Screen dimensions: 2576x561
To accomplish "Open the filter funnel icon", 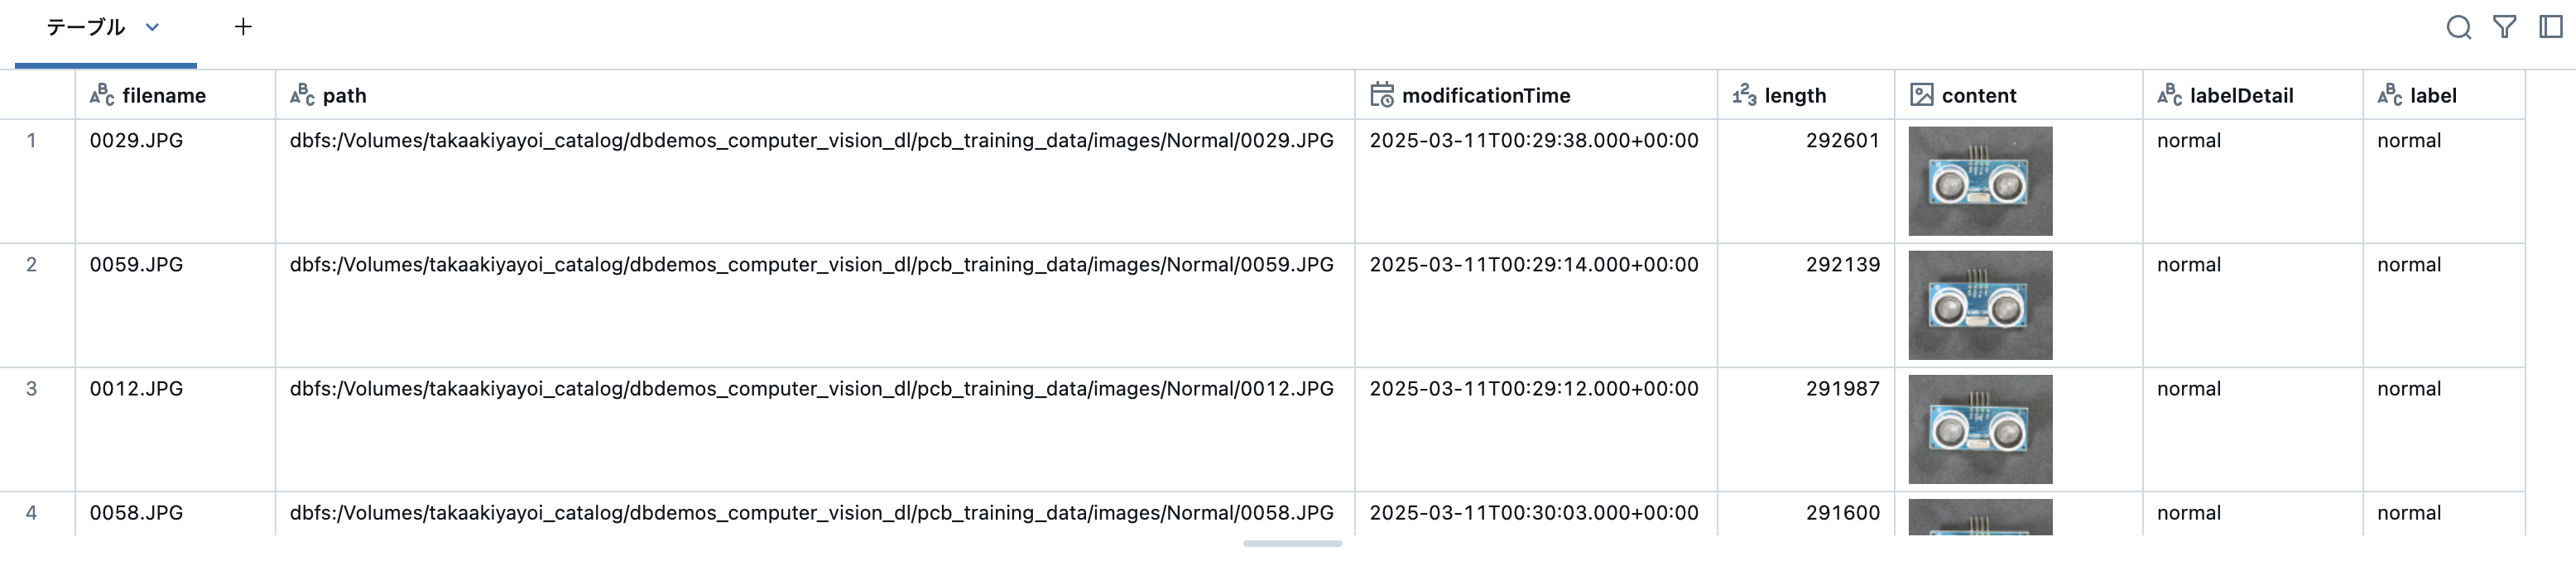I will pyautogui.click(x=2504, y=27).
